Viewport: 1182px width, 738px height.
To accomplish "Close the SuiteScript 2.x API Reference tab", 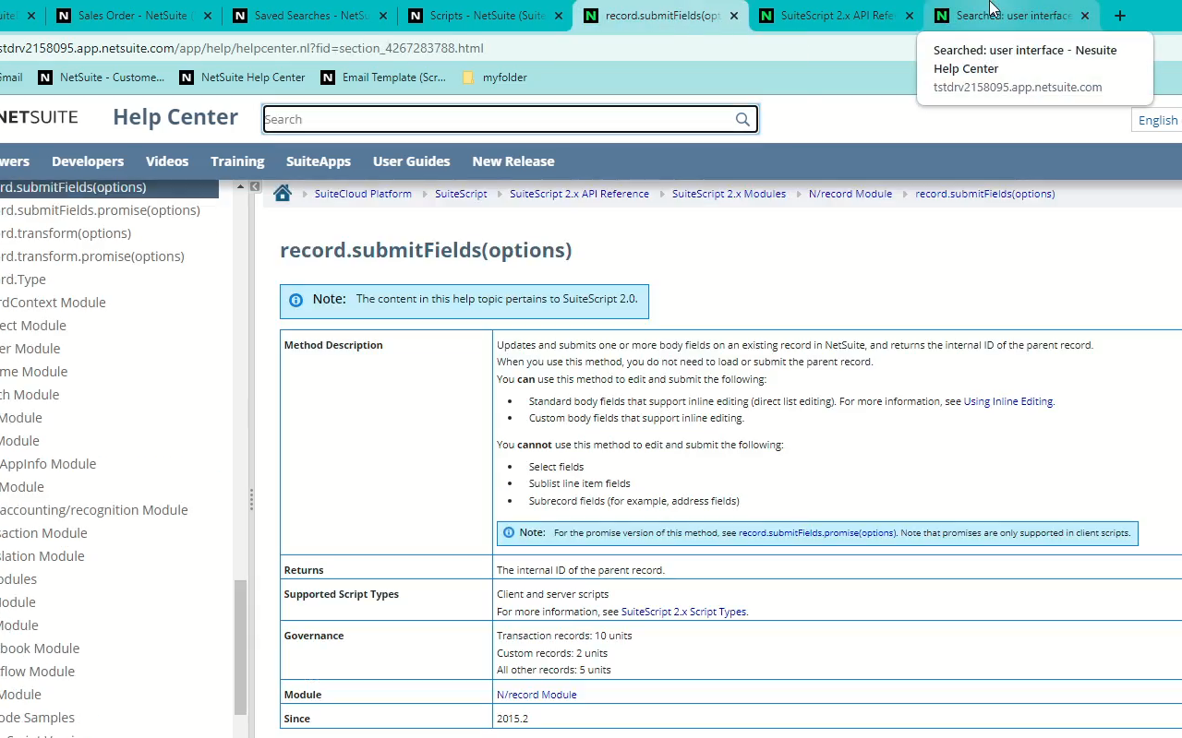I will pyautogui.click(x=910, y=16).
